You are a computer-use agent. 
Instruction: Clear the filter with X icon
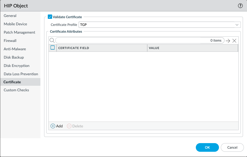(234, 41)
